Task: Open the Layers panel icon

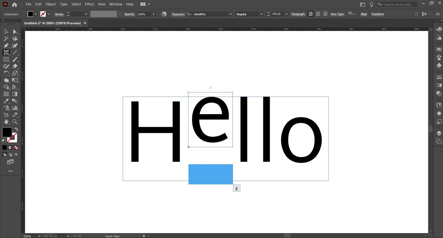Action: coord(439,134)
